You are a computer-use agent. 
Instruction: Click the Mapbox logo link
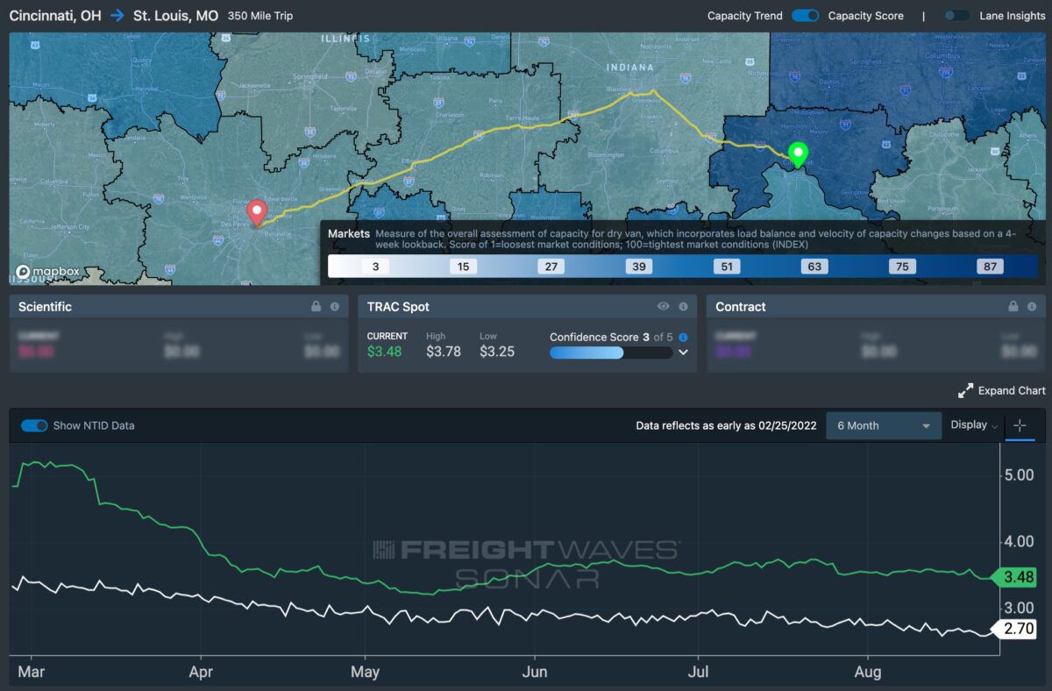coord(48,272)
